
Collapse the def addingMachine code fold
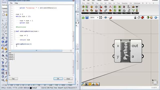pyautogui.click(x=15, y=31)
